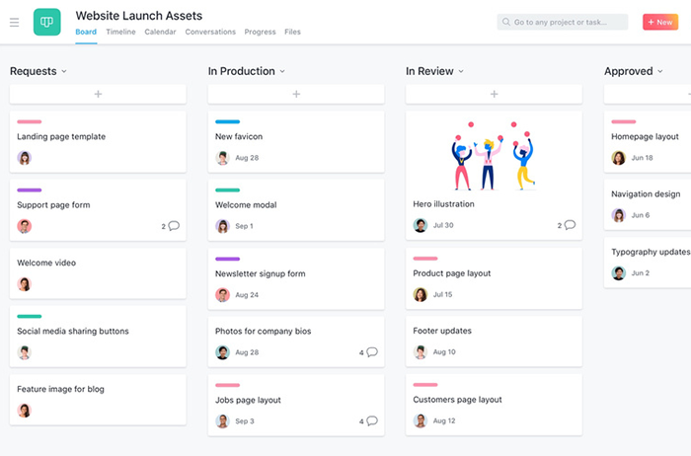Click in the project search field
Viewport: 691px width, 456px height.
pyautogui.click(x=563, y=22)
